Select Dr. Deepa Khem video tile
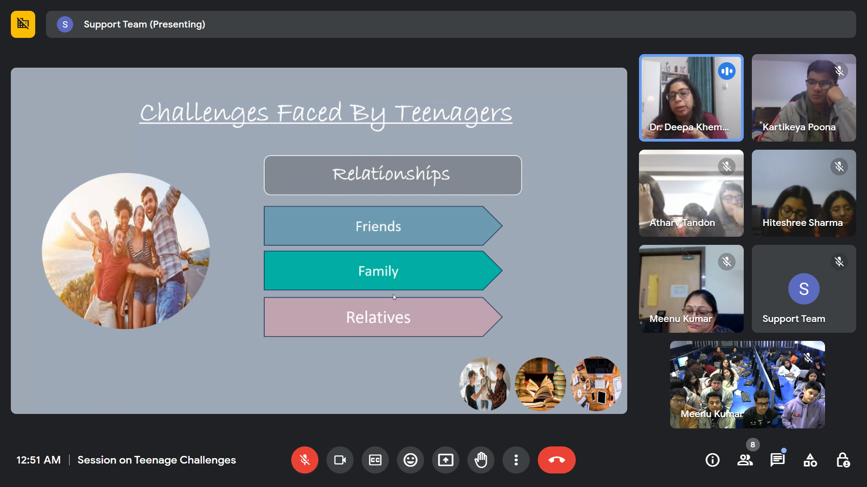This screenshot has width=867, height=487. [x=691, y=98]
